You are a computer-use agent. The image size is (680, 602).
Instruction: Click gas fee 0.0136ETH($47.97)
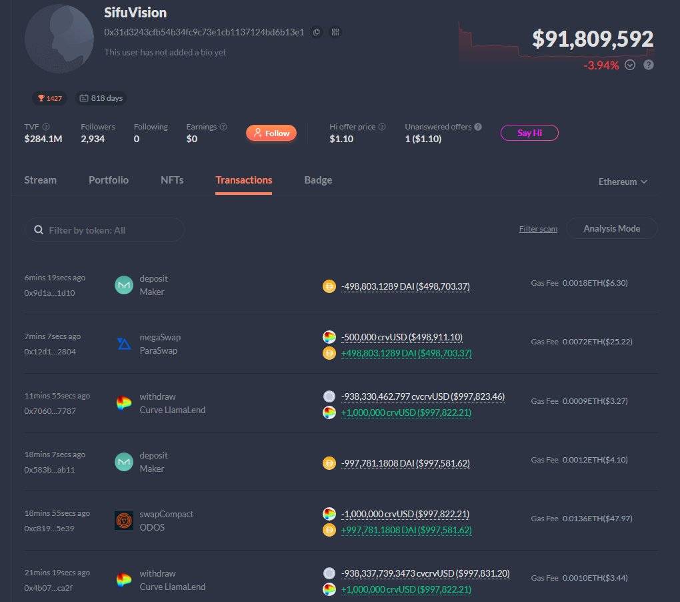(x=597, y=519)
